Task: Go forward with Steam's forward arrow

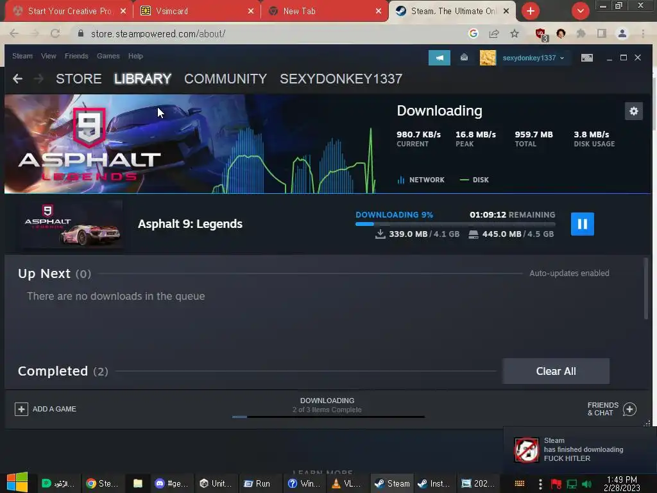Action: [x=38, y=78]
